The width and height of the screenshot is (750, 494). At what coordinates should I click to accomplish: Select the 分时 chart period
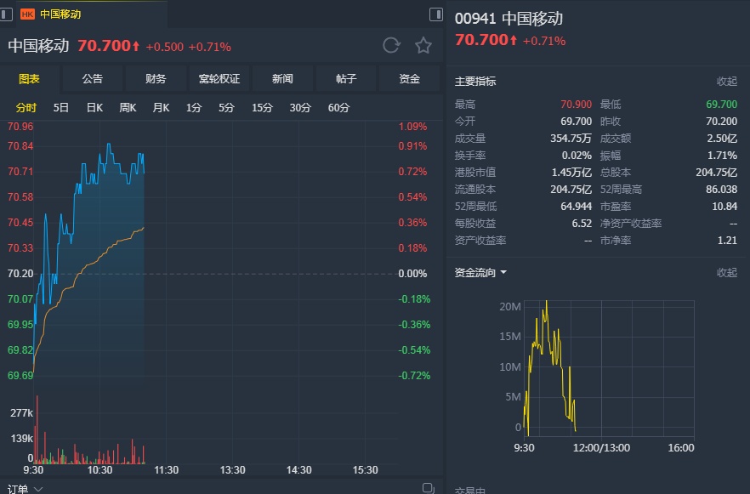click(x=26, y=108)
